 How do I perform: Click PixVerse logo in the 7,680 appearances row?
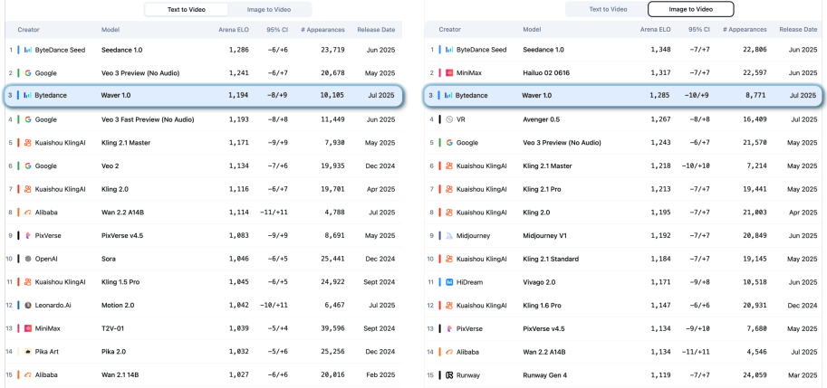tap(449, 328)
